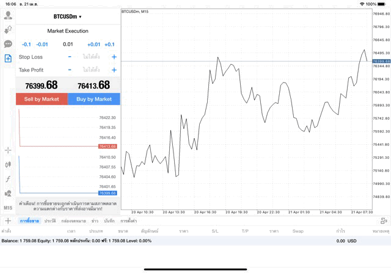Decrease Take Profit with minus stepper
The image size is (391, 273).
pyautogui.click(x=70, y=70)
